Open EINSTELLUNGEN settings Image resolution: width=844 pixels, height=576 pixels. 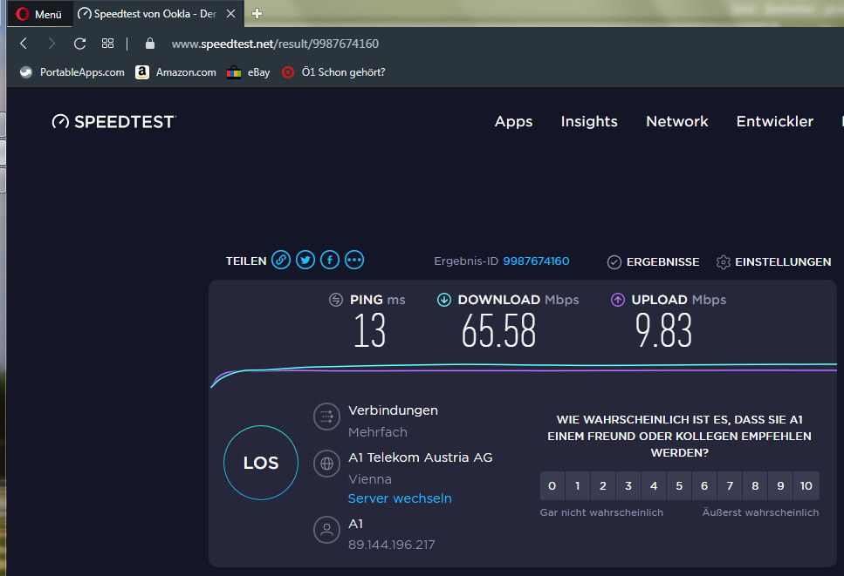[x=774, y=261]
